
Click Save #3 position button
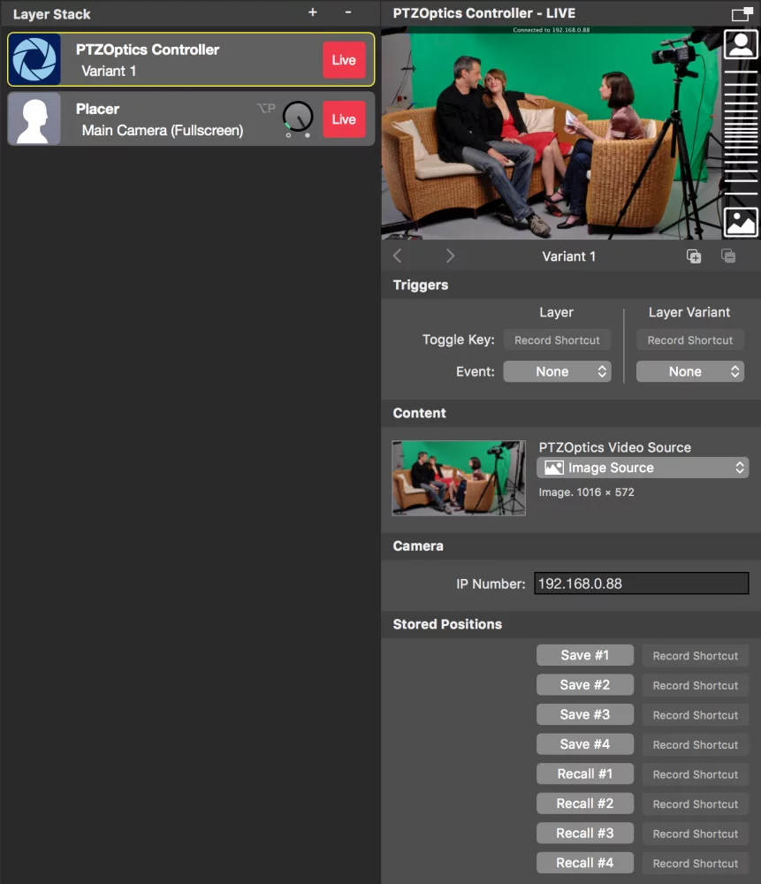click(x=584, y=714)
